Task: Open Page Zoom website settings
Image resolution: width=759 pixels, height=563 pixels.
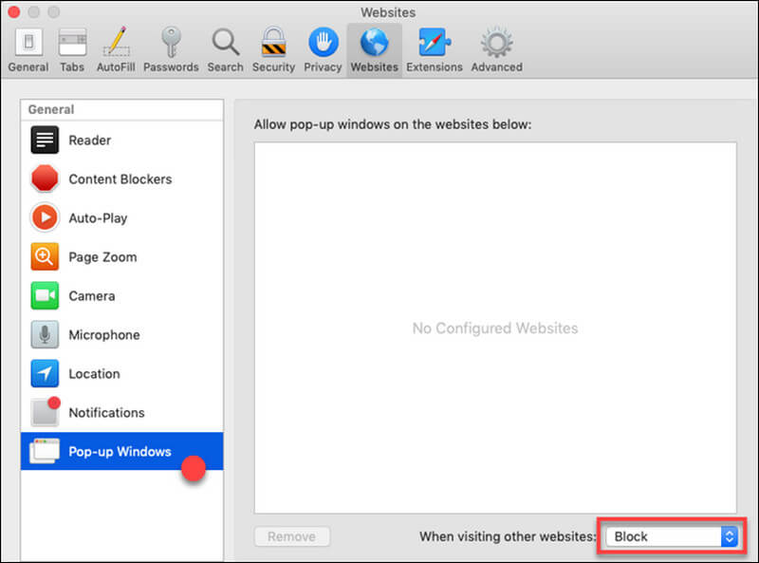Action: (102, 257)
